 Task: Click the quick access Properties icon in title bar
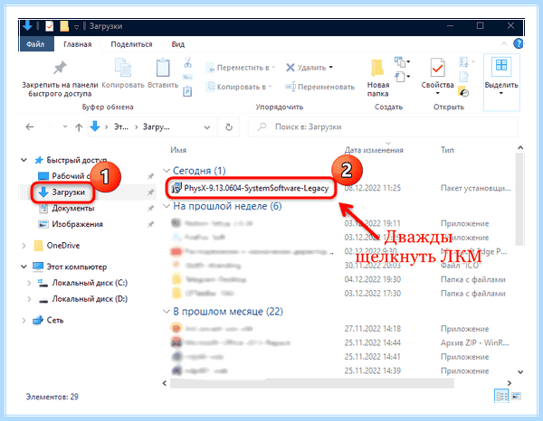(x=50, y=26)
